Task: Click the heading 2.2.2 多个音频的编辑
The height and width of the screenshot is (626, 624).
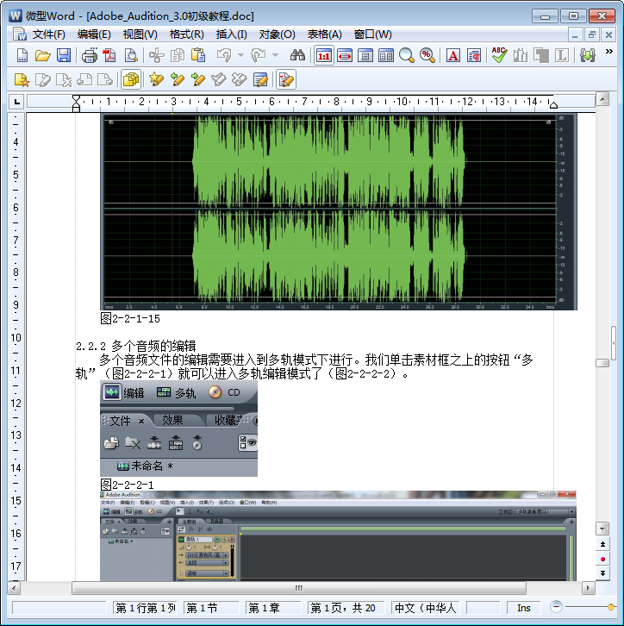Action: [135, 346]
